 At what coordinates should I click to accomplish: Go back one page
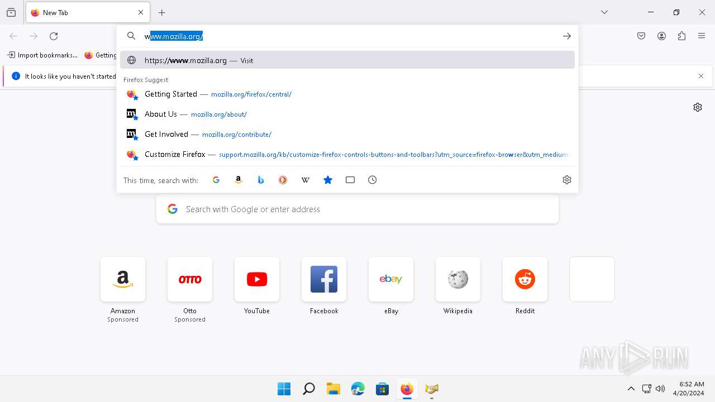click(x=13, y=36)
